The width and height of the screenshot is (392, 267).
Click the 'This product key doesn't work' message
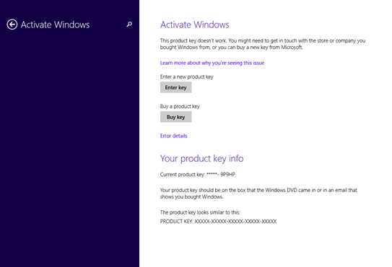point(263,44)
